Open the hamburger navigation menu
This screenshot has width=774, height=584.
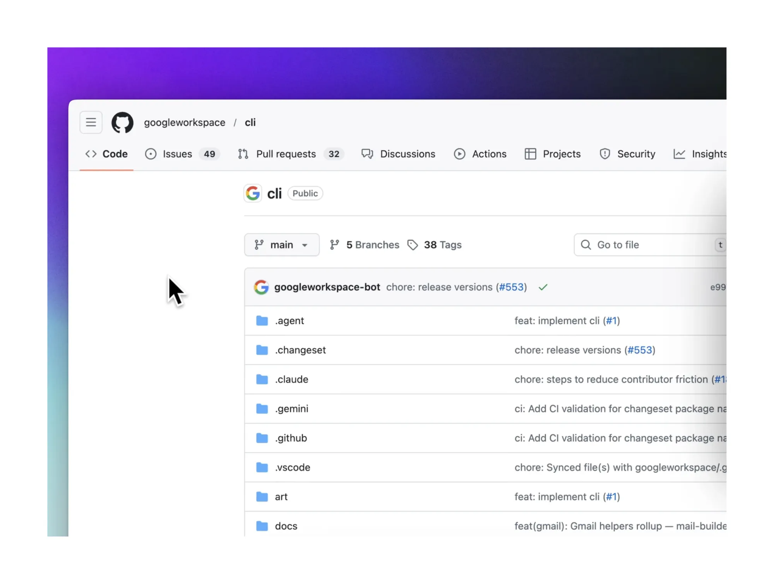point(91,122)
